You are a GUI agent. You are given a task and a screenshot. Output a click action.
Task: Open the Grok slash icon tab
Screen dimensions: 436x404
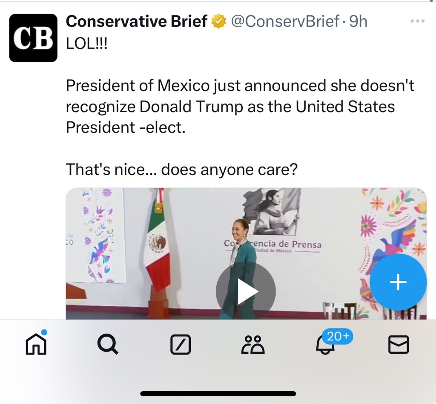tap(181, 344)
